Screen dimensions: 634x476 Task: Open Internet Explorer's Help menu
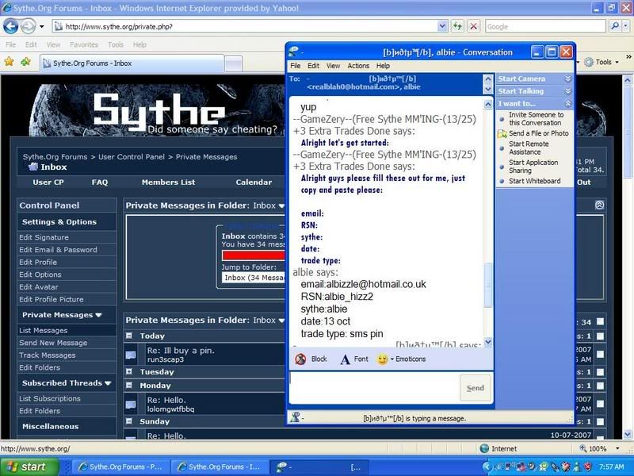(x=139, y=44)
